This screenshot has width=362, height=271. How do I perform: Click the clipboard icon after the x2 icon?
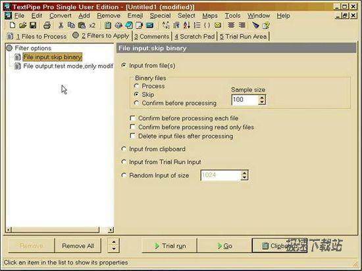107,25
